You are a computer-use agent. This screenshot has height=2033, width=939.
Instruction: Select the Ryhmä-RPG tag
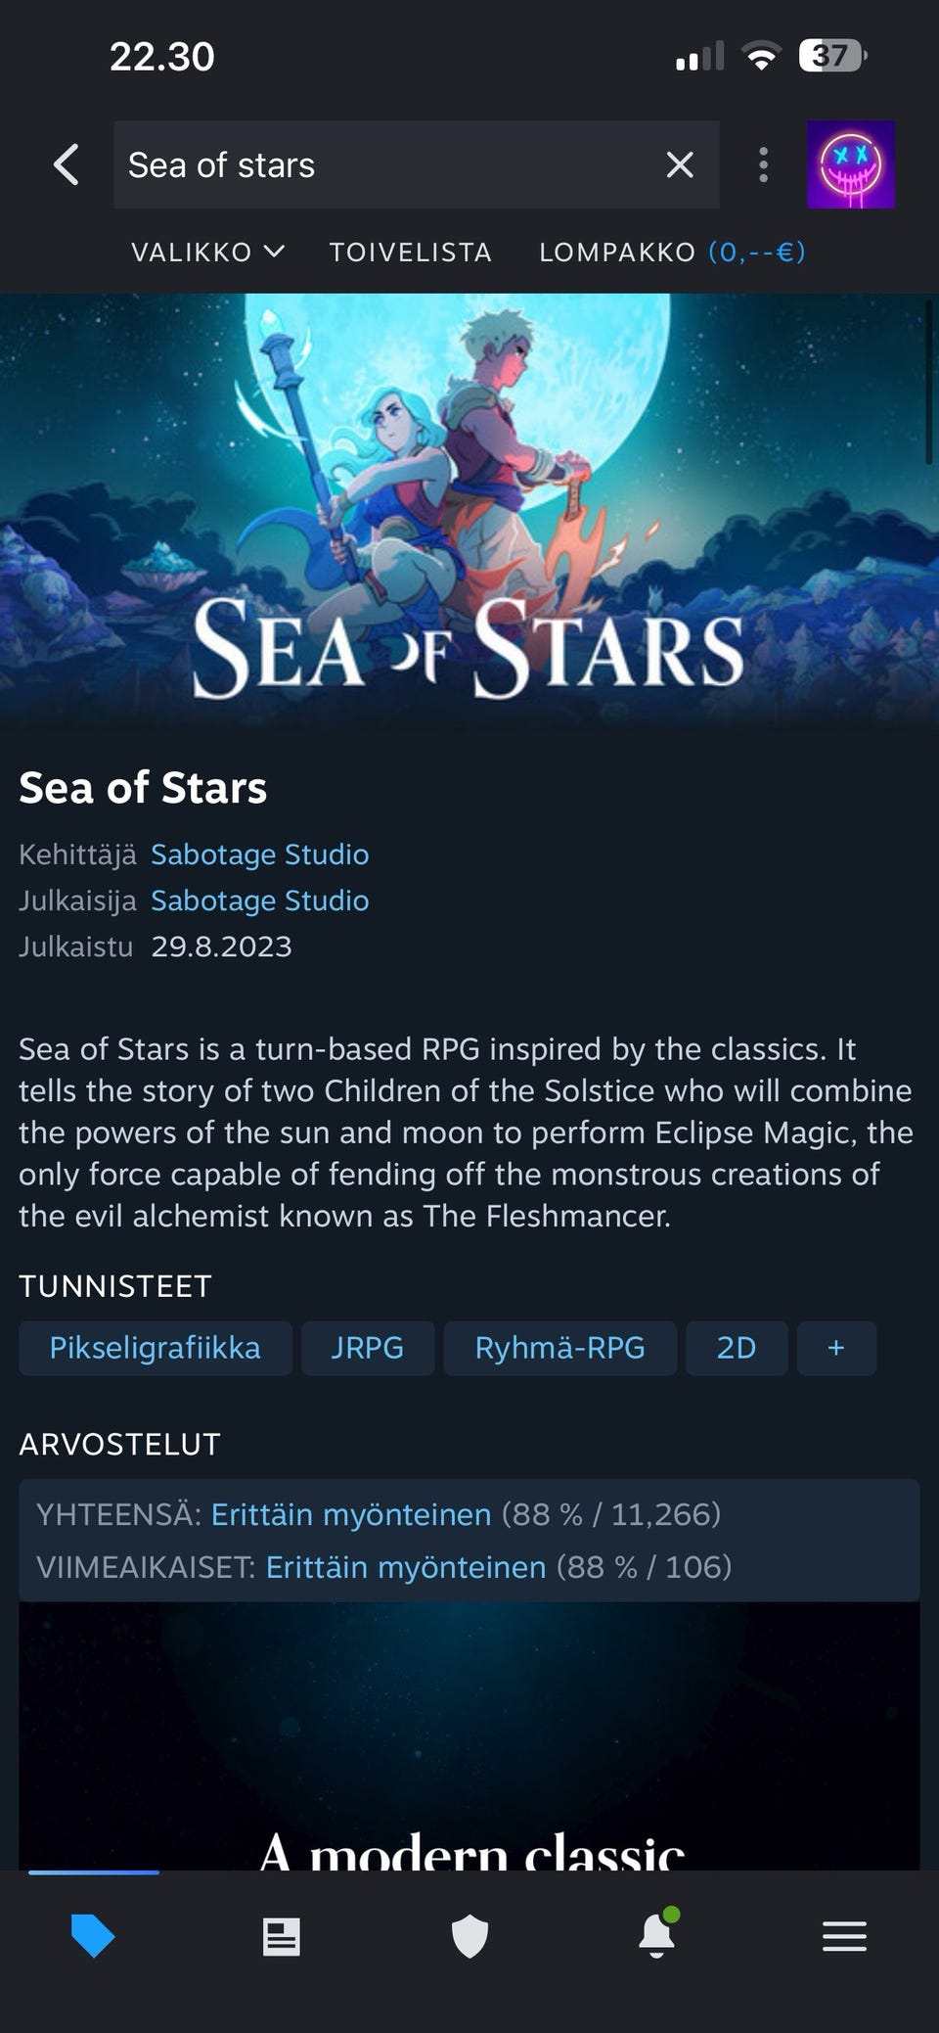559,1348
